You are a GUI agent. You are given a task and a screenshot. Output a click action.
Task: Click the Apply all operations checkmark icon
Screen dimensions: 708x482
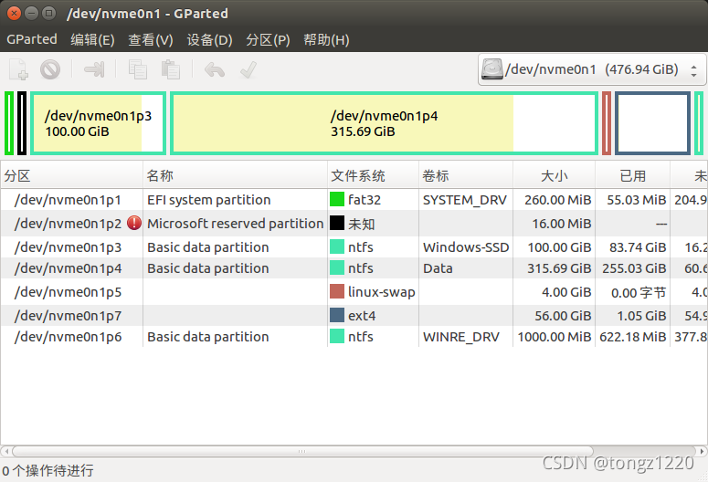tap(248, 69)
